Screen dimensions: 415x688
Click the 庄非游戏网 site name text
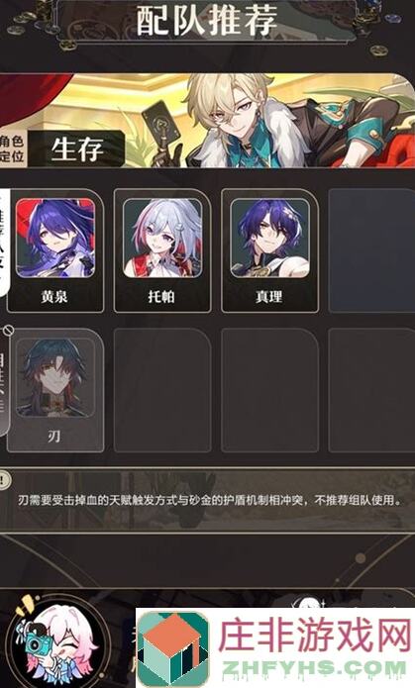point(314,636)
